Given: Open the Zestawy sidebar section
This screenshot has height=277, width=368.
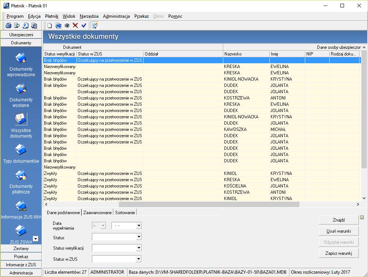Looking at the screenshot, I should (21, 248).
